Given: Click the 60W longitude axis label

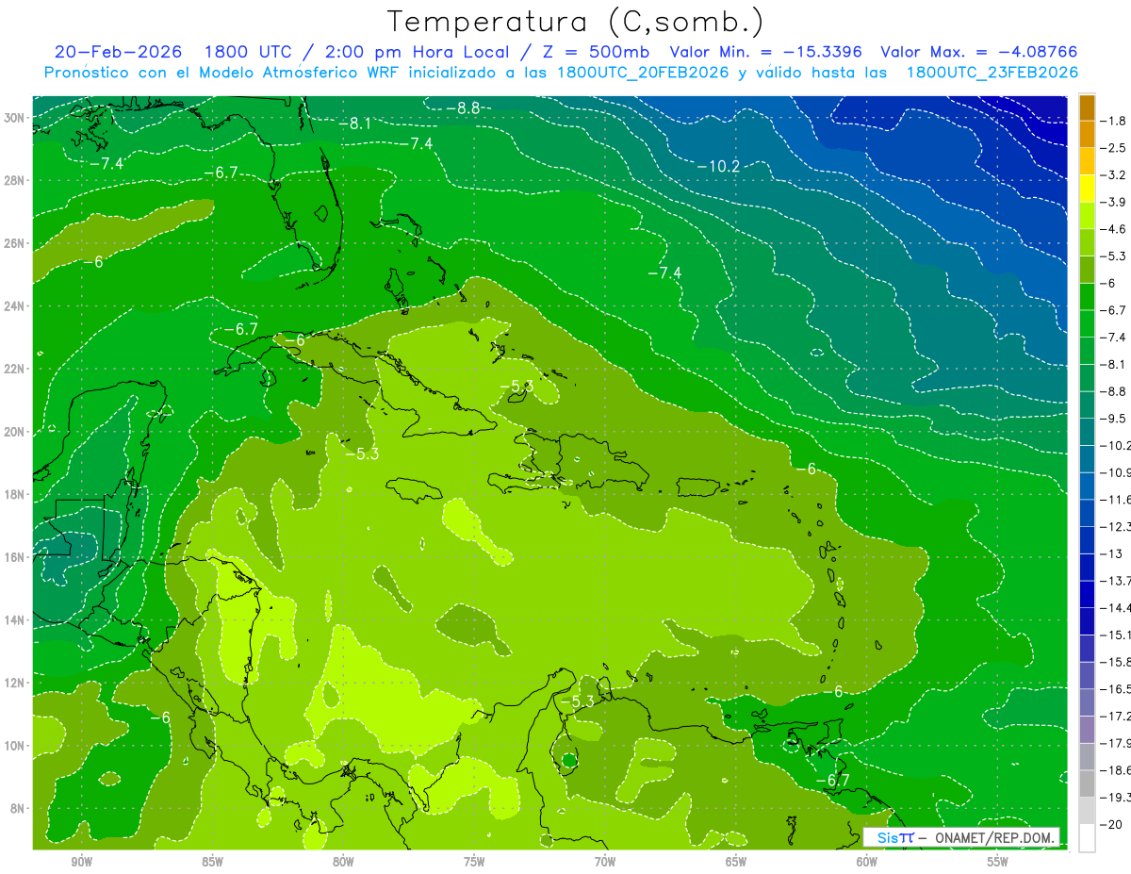Looking at the screenshot, I should click(x=867, y=862).
